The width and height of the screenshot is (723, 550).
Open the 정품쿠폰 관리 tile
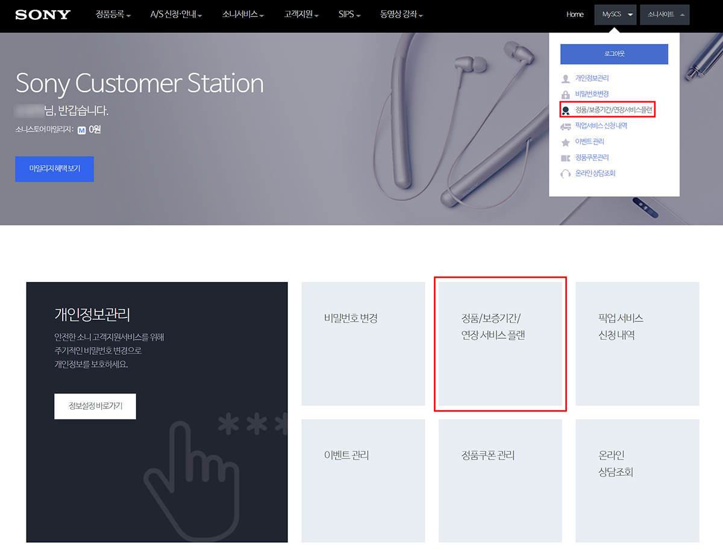(500, 481)
